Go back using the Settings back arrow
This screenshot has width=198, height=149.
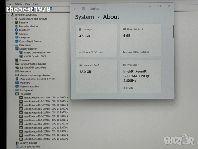(75, 9)
